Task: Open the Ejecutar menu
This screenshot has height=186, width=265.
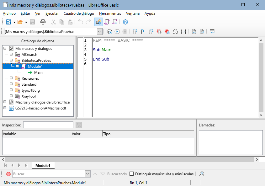Action: [x=52, y=13]
